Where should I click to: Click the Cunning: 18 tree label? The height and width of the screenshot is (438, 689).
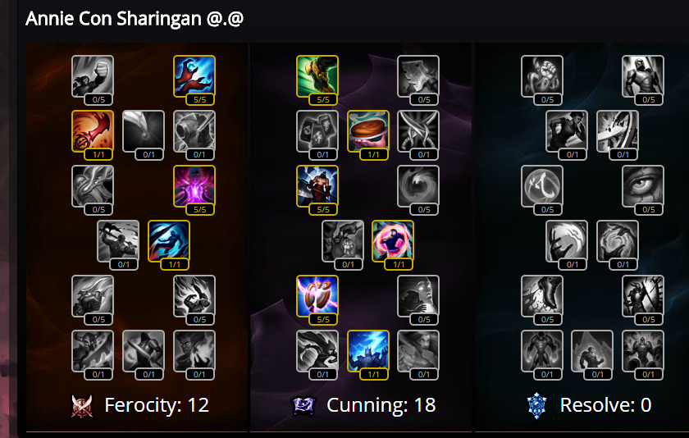click(381, 405)
